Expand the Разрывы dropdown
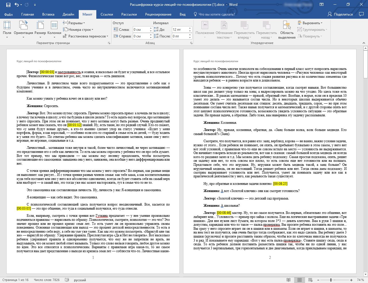The image size is (368, 283). [74, 23]
